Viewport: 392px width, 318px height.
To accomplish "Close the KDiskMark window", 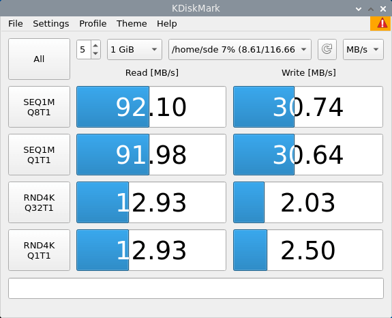I will 383,9.
